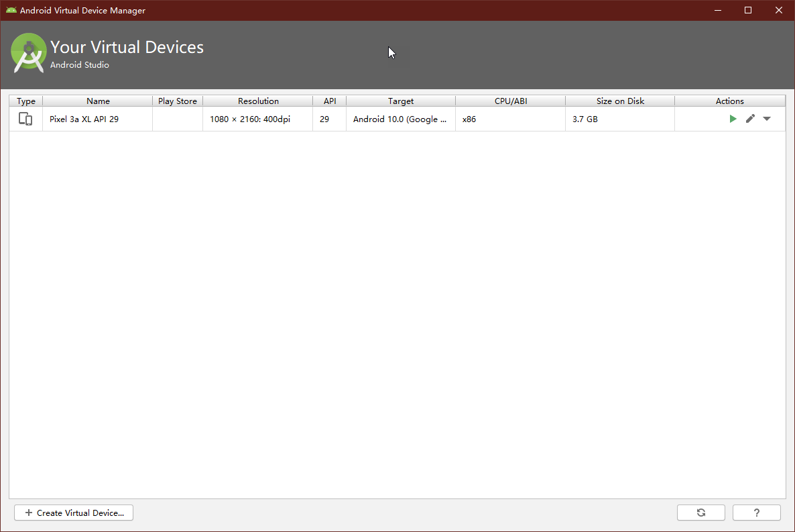
Task: Click the phone icon in the Type column
Action: click(x=25, y=118)
